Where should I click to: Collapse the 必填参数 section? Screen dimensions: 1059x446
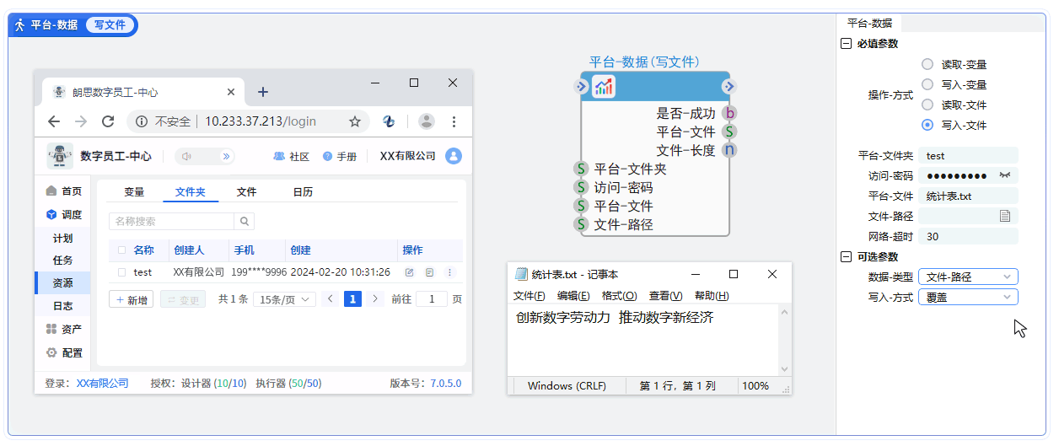coord(847,44)
